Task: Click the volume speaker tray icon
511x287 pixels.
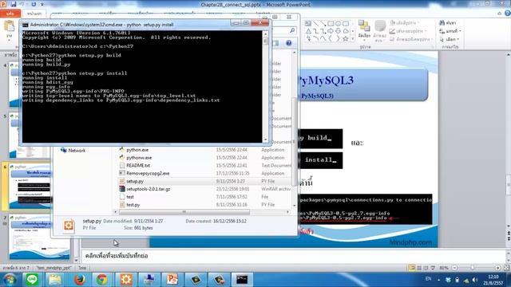Action: [475, 280]
